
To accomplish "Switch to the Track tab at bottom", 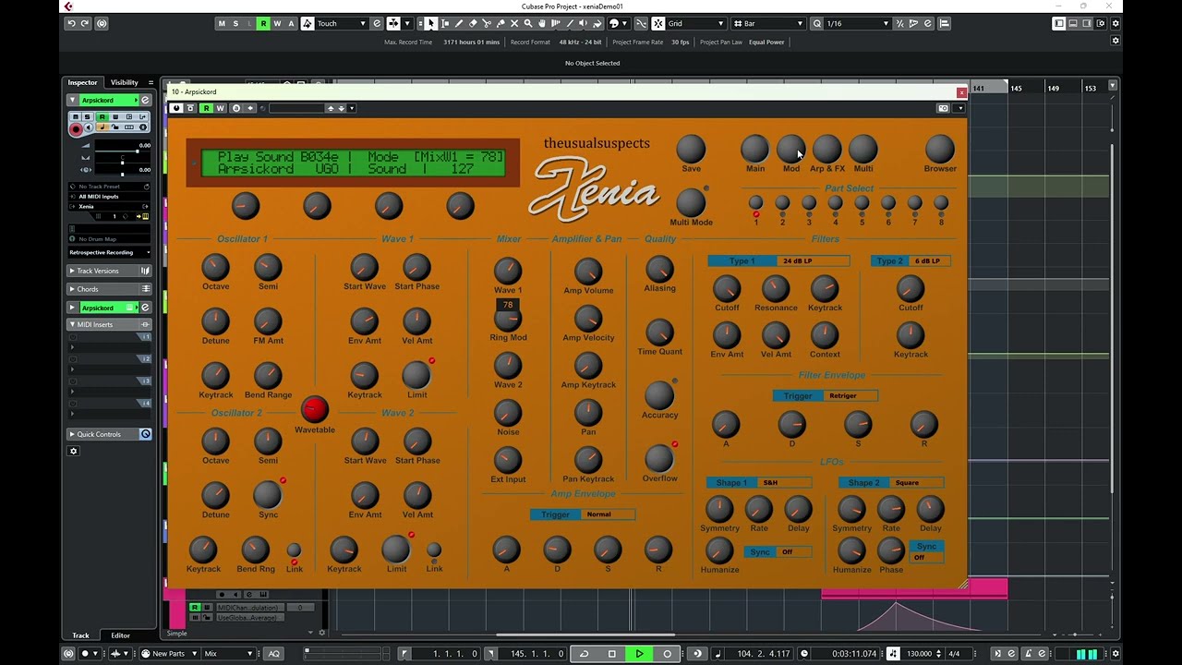I will [81, 635].
